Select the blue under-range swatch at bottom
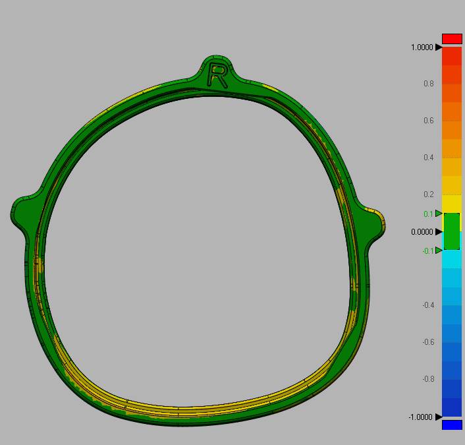The height and width of the screenshot is (445, 465). (x=452, y=425)
